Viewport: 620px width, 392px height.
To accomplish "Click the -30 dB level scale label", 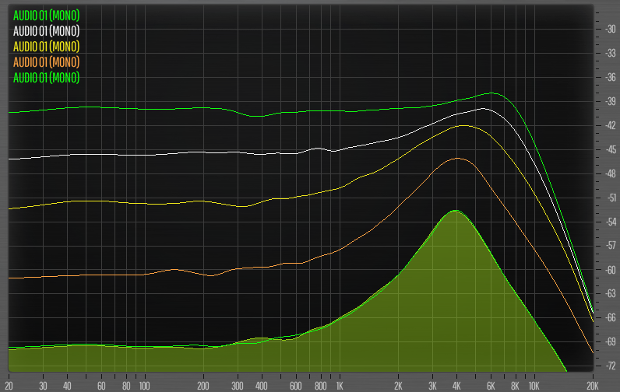I will (x=610, y=29).
